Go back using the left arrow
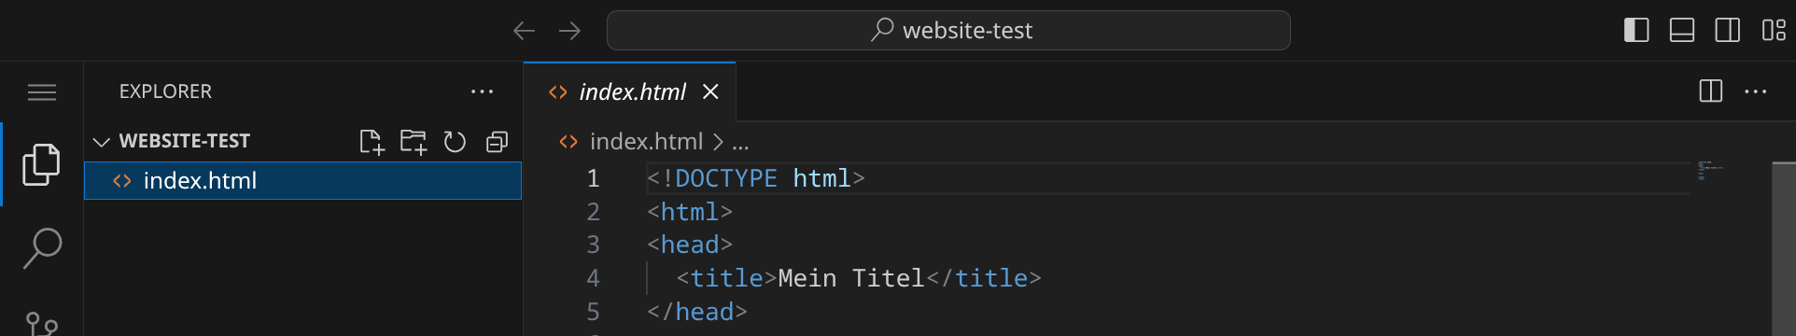 [x=524, y=31]
